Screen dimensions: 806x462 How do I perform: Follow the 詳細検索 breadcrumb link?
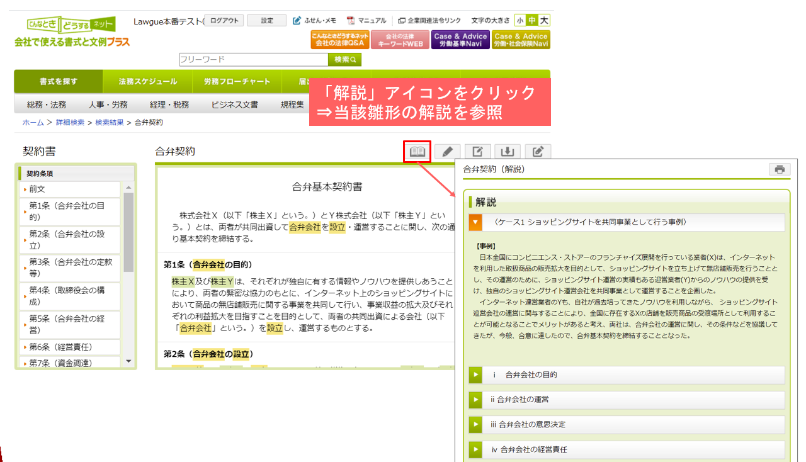click(x=70, y=123)
